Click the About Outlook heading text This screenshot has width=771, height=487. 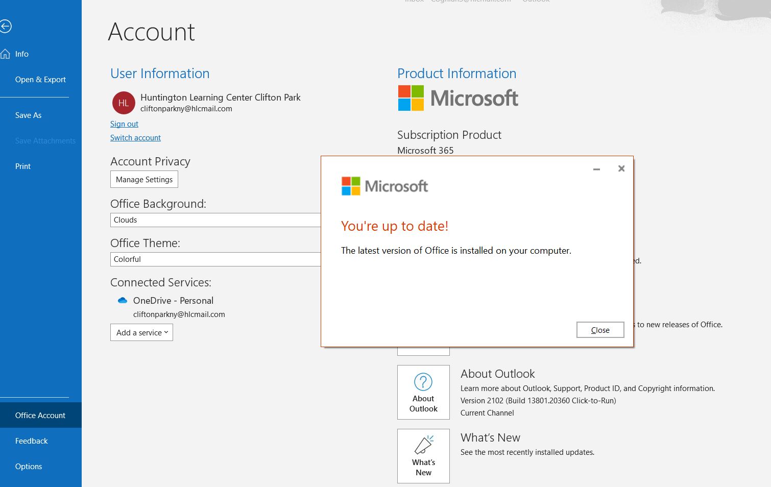(498, 374)
